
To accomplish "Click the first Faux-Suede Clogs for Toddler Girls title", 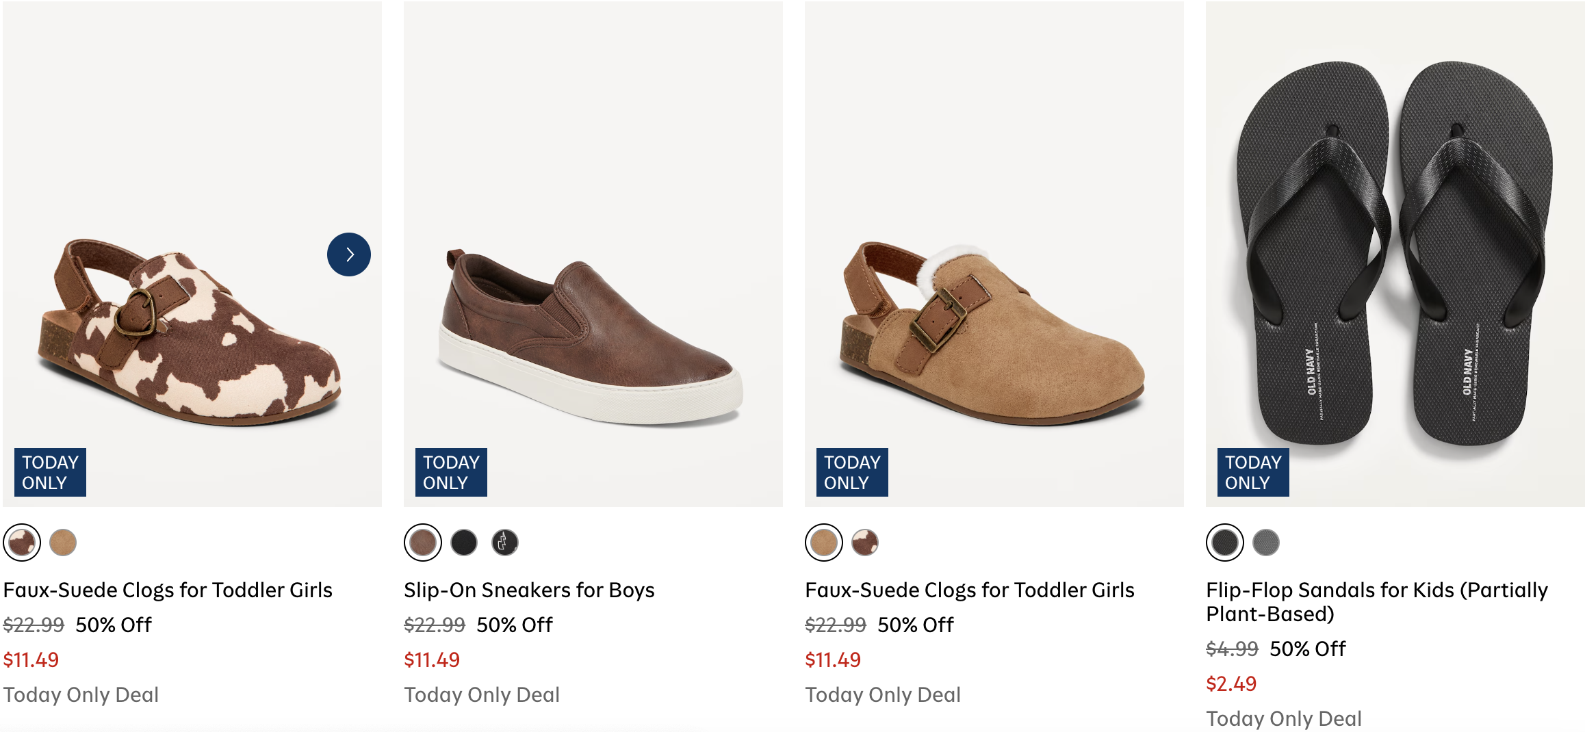I will (168, 590).
